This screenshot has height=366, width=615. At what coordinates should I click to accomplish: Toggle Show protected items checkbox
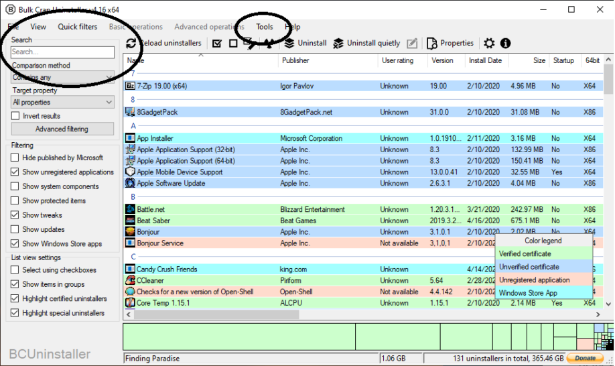tap(15, 200)
